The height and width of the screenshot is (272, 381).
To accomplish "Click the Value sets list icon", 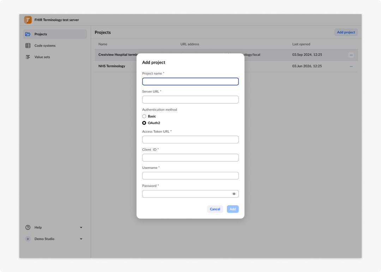I will (28, 57).
